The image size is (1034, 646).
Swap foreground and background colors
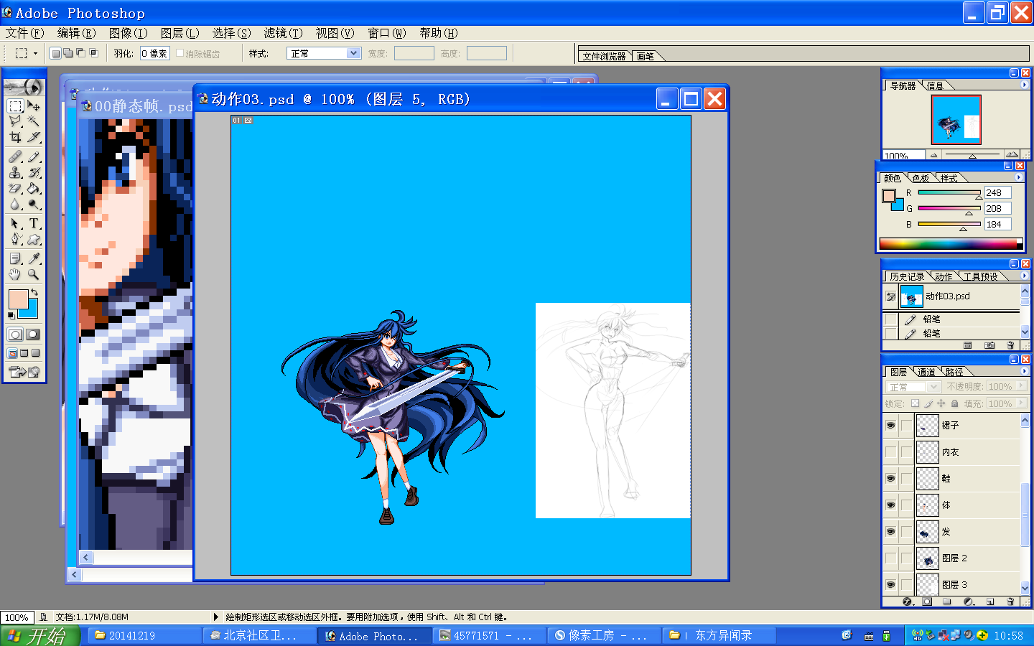click(34, 292)
